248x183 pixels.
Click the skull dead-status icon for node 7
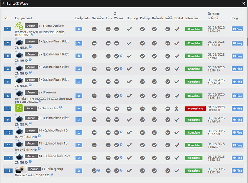tap(177, 109)
